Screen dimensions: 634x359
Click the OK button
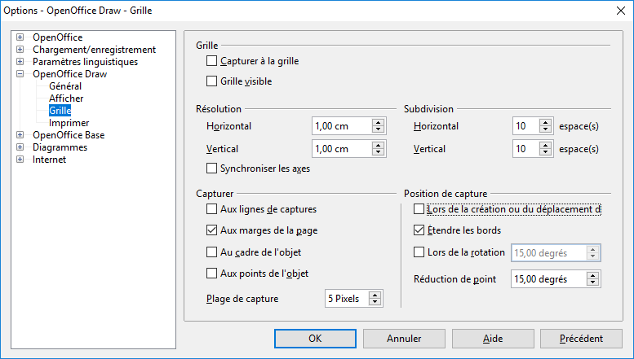click(315, 339)
